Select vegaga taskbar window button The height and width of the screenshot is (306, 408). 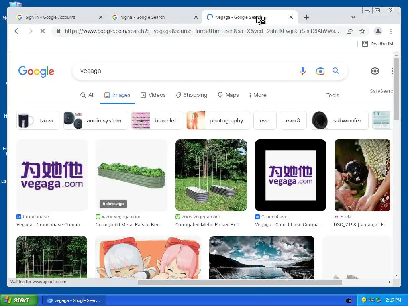(x=74, y=300)
